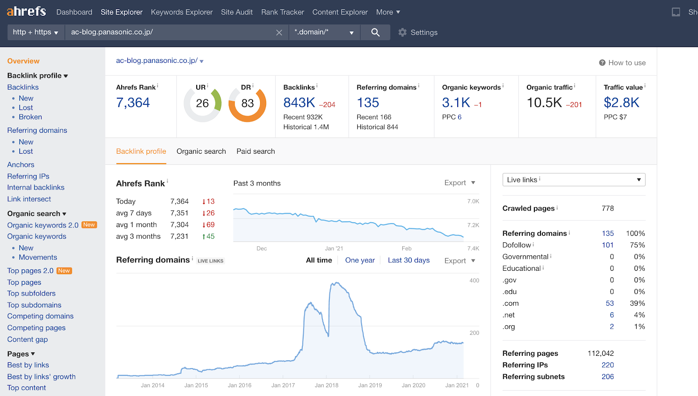Viewport: 698px width, 396px height.
Task: Click the search magnifier button
Action: 375,32
